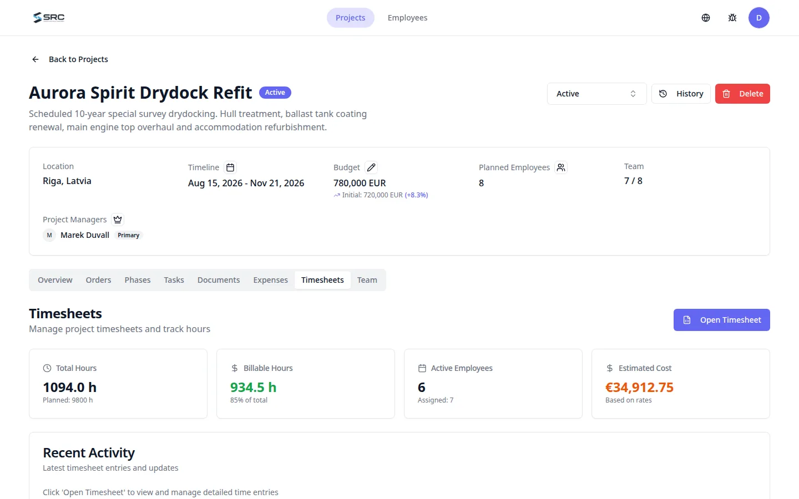Go to the Expenses tab
The width and height of the screenshot is (799, 499).
[271, 280]
